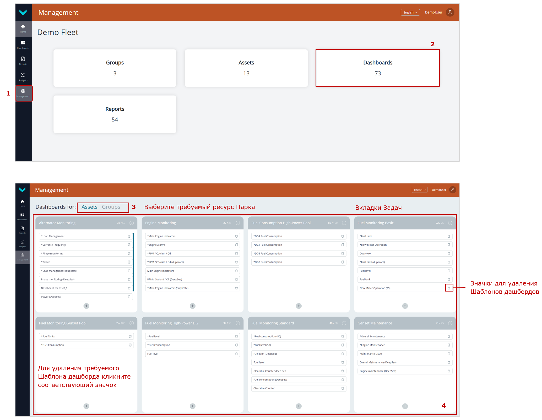Open info icon on Alternator Monitoring card
The image size is (542, 420).
(132, 223)
